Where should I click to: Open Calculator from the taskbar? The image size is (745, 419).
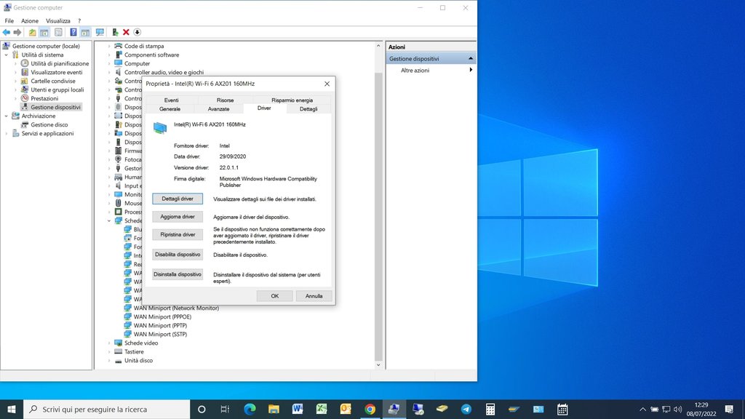(490, 409)
